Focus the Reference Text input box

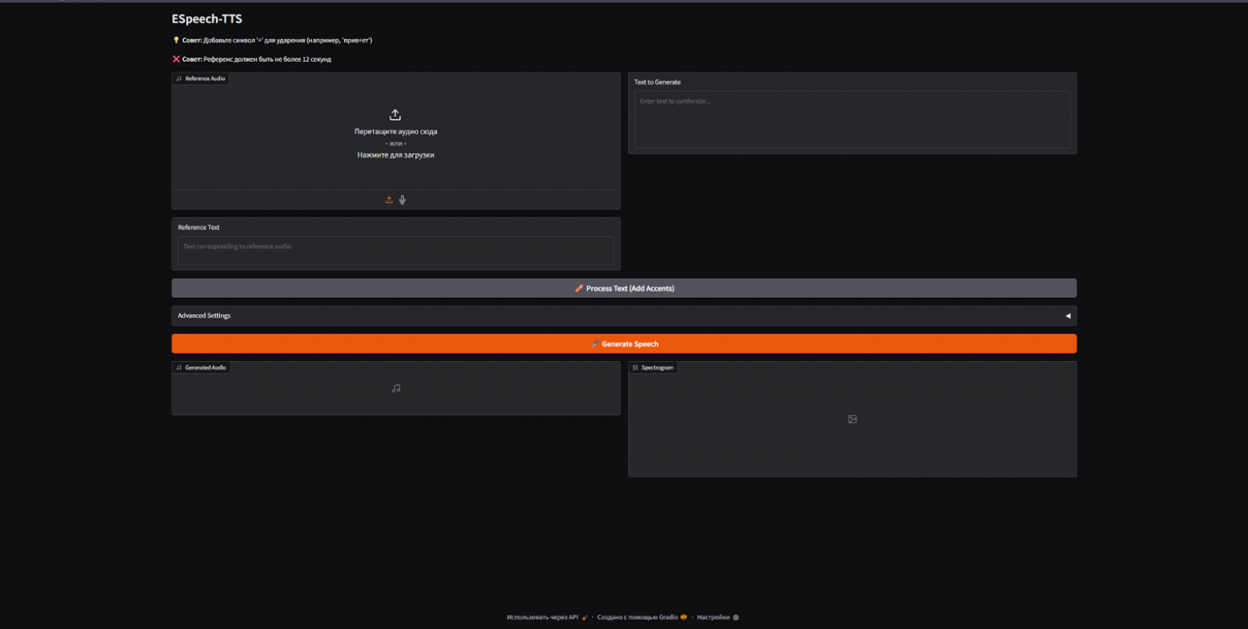pyautogui.click(x=396, y=251)
